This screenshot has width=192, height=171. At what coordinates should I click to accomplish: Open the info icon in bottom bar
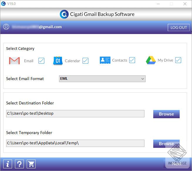coord(8,164)
